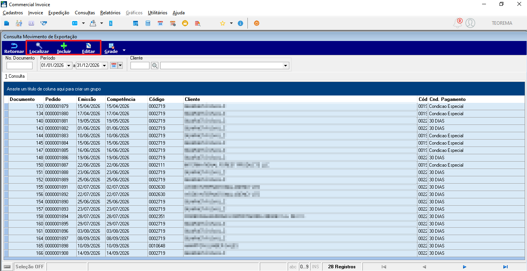The width and height of the screenshot is (527, 271).
Task: Select the 1 Consulta tab
Action: pyautogui.click(x=15, y=76)
